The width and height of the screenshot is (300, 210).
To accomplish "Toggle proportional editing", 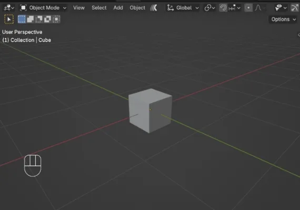I will click(248, 8).
